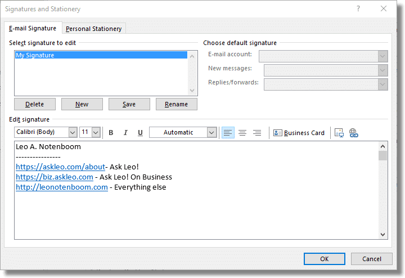Align signature text right
This screenshot has height=278, width=405.
(257, 133)
